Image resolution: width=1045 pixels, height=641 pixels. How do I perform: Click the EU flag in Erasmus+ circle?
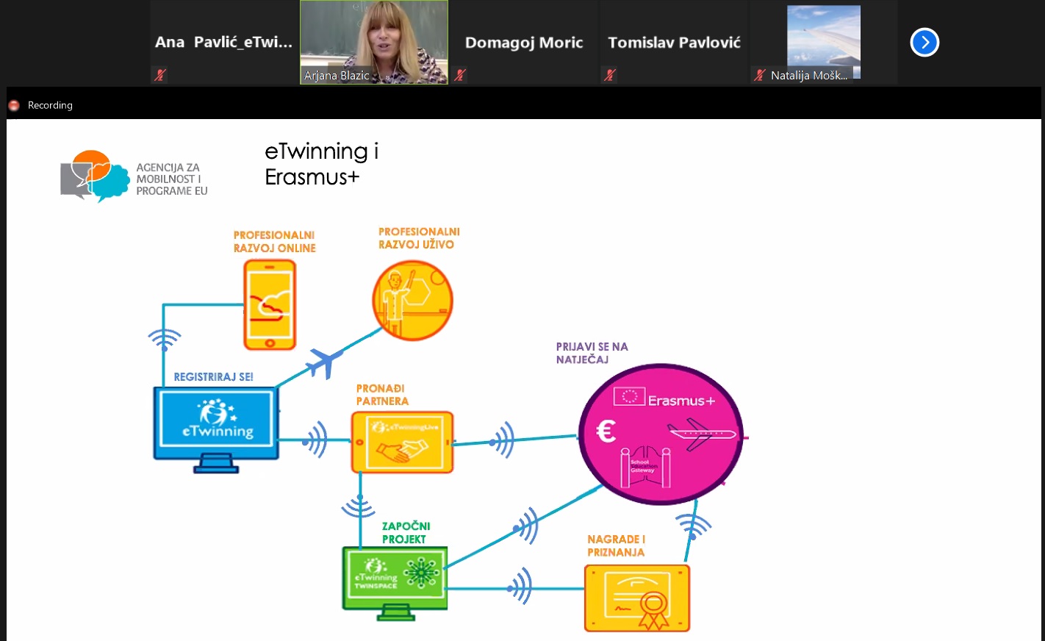tap(629, 396)
